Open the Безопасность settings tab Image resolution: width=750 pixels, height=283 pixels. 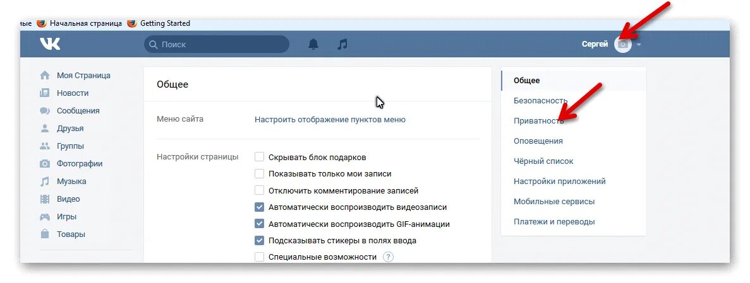(x=574, y=101)
